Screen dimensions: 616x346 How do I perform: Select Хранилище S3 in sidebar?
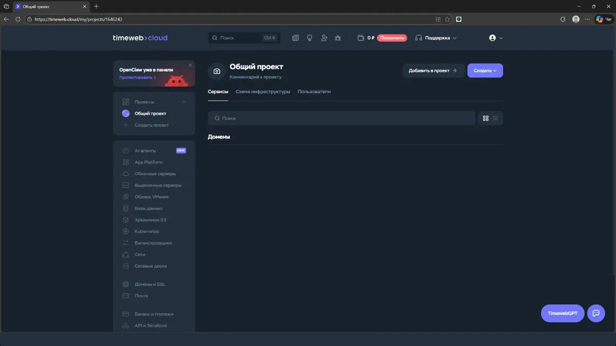pyautogui.click(x=150, y=219)
